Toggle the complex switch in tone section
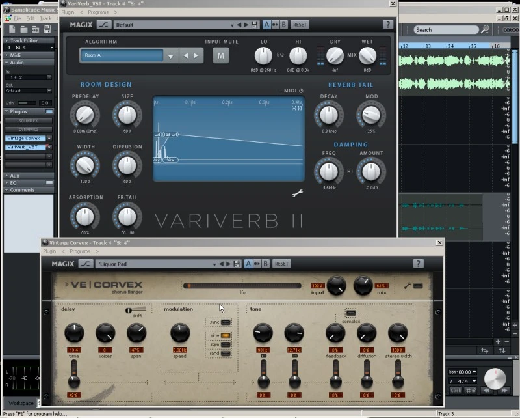520x418 pixels. [x=351, y=313]
